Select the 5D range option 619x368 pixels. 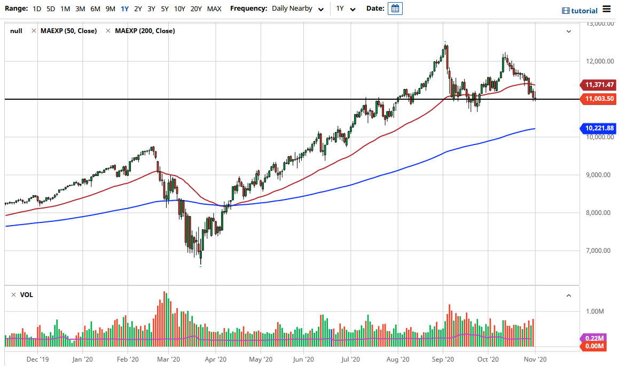(x=50, y=9)
